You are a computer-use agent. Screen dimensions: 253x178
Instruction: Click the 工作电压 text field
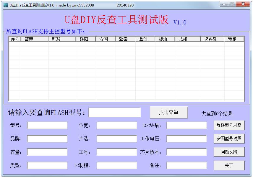coord(186,139)
